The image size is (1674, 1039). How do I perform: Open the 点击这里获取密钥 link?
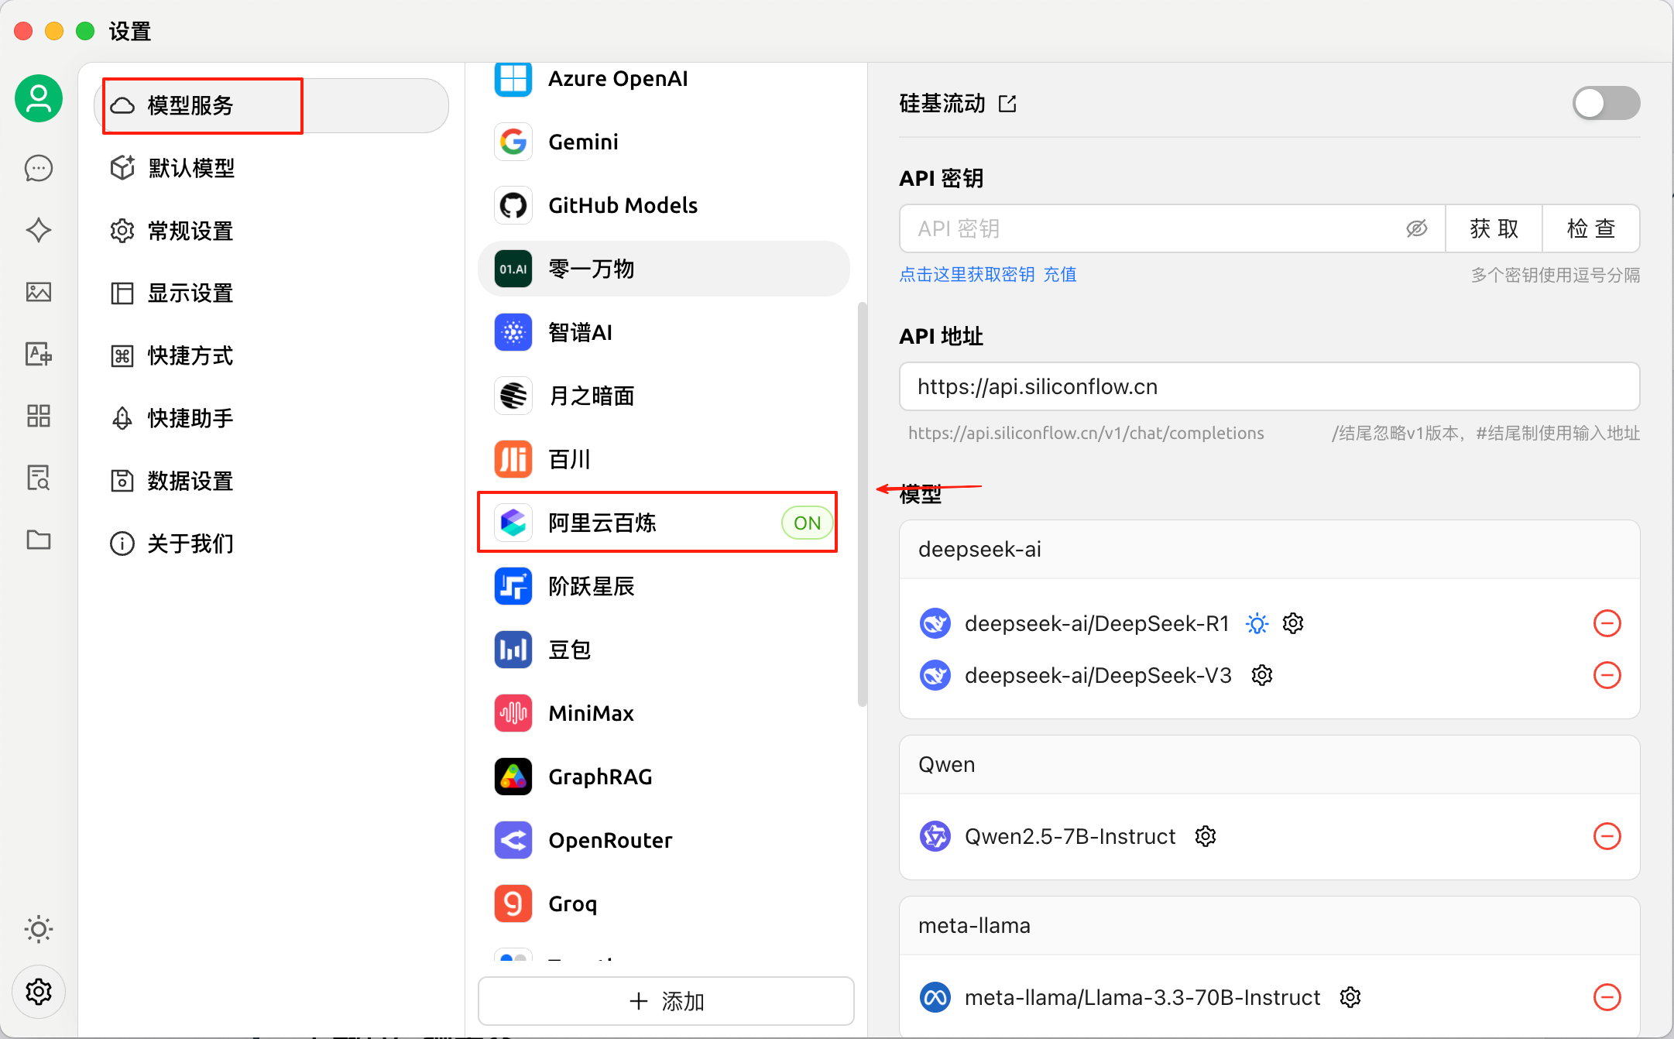pos(967,274)
